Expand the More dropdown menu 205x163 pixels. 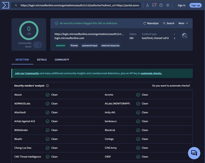[x=183, y=23]
